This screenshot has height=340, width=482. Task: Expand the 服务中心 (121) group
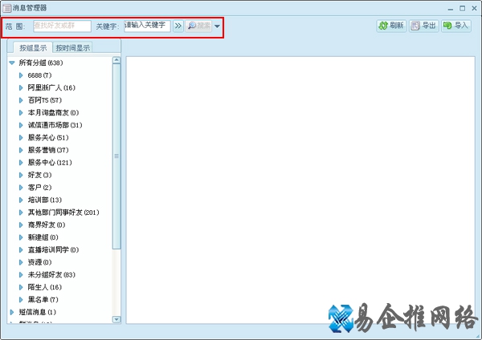click(x=21, y=163)
